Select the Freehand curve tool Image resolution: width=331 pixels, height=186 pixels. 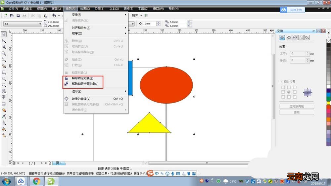pyautogui.click(x=4, y=60)
